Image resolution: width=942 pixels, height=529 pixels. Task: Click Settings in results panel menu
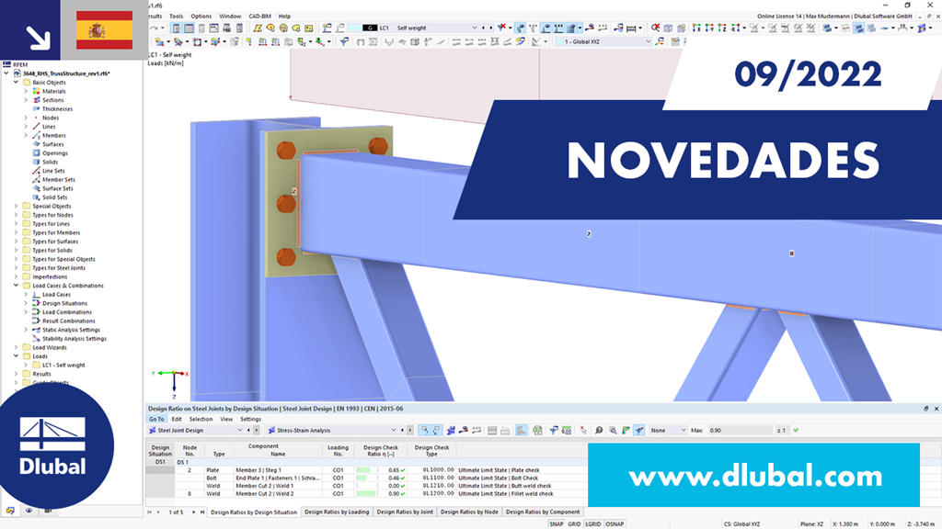[x=250, y=419]
